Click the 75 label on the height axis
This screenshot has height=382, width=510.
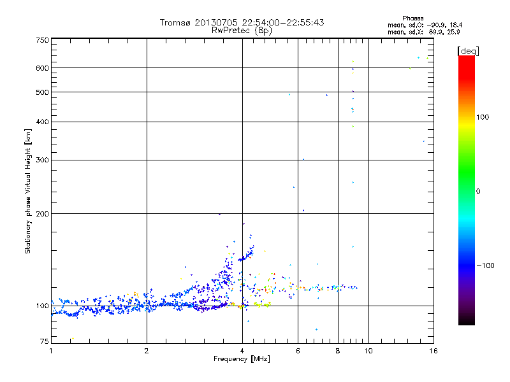tap(45, 341)
